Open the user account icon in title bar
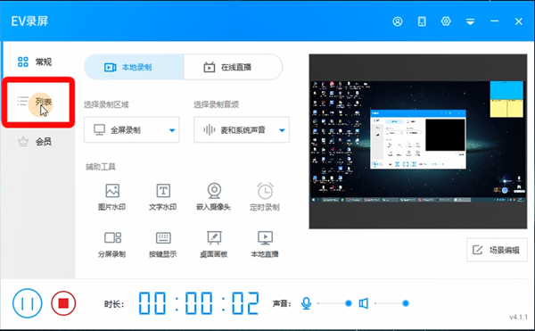The width and height of the screenshot is (535, 331). point(398,21)
